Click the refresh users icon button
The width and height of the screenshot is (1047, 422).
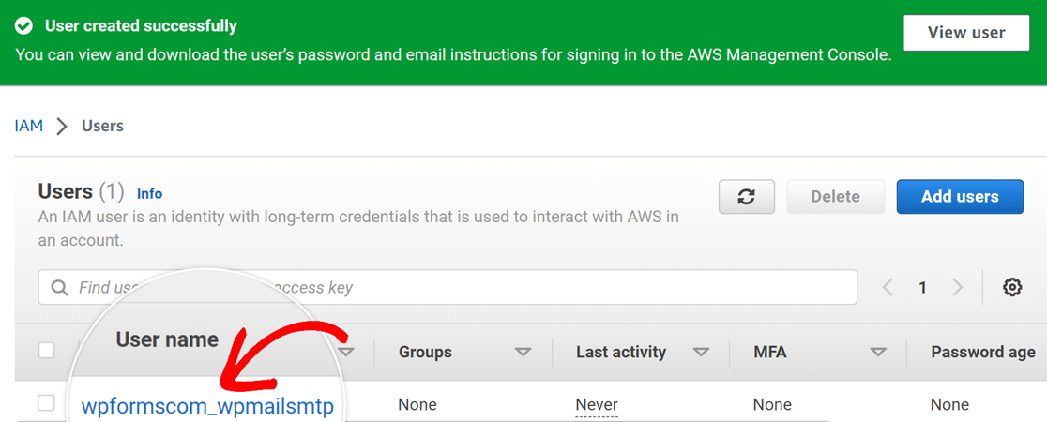pyautogui.click(x=747, y=196)
